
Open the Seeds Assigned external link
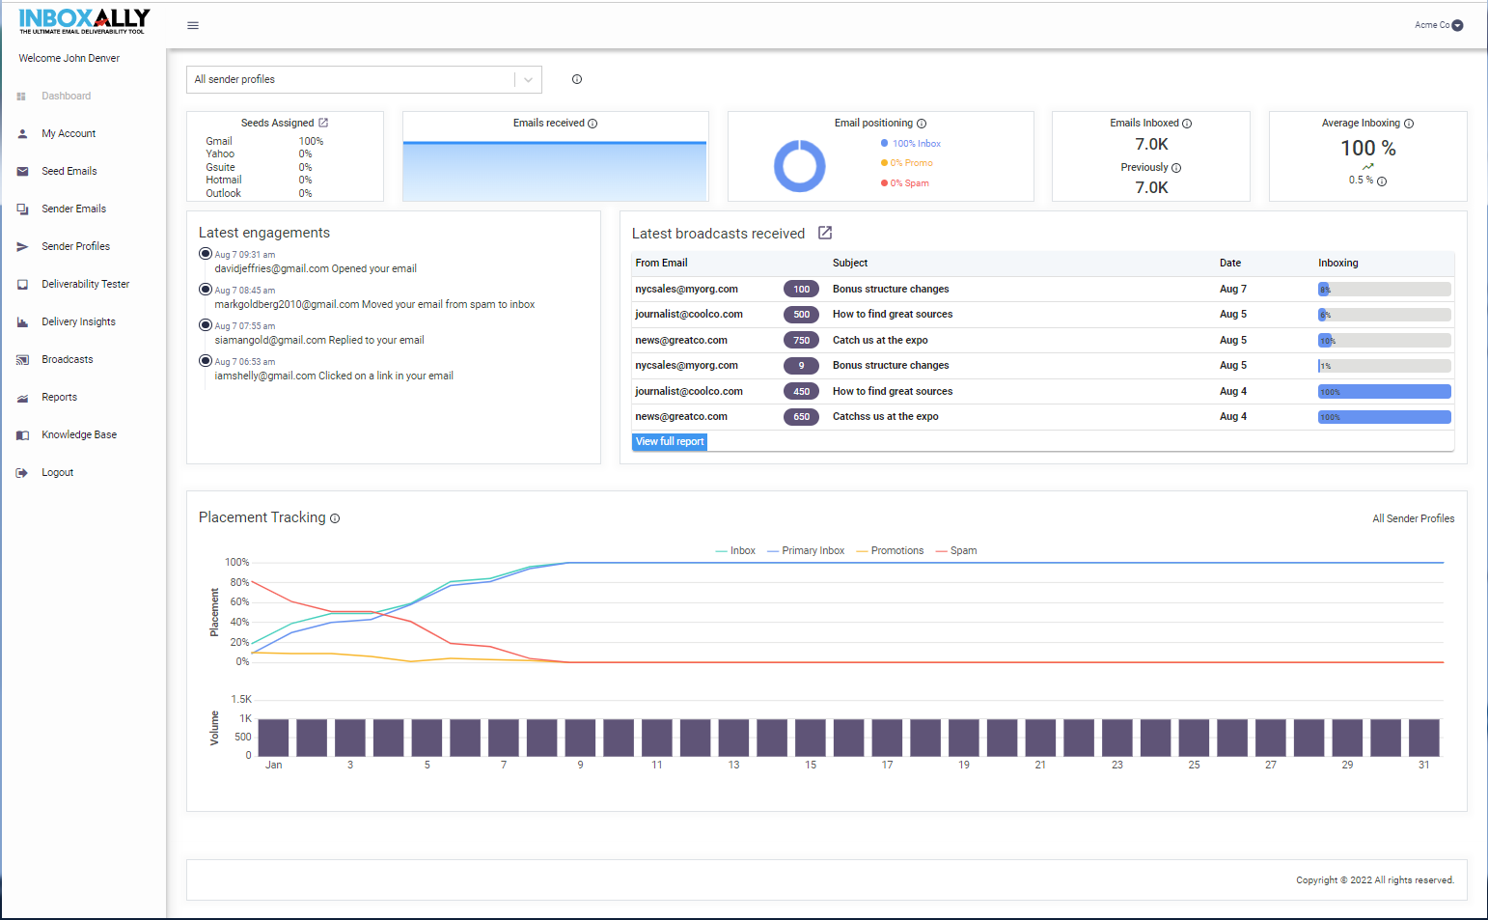[x=324, y=123]
